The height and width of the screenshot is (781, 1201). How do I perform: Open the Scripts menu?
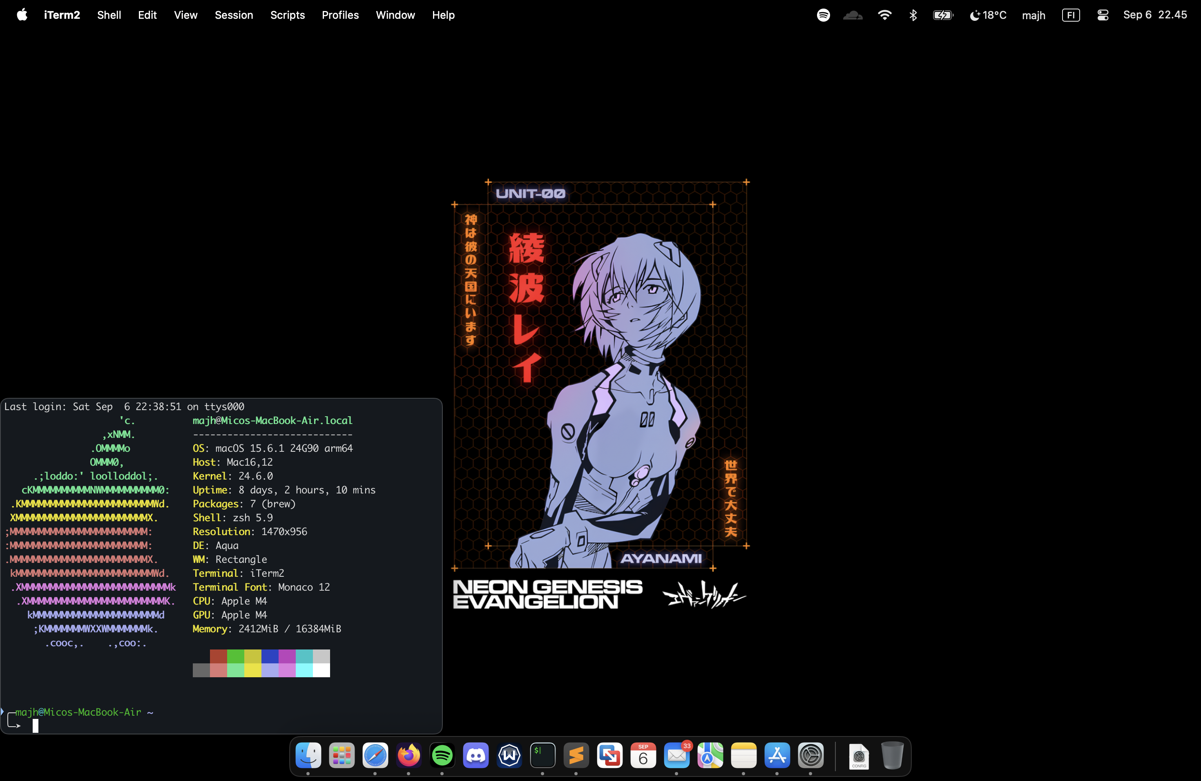point(288,15)
